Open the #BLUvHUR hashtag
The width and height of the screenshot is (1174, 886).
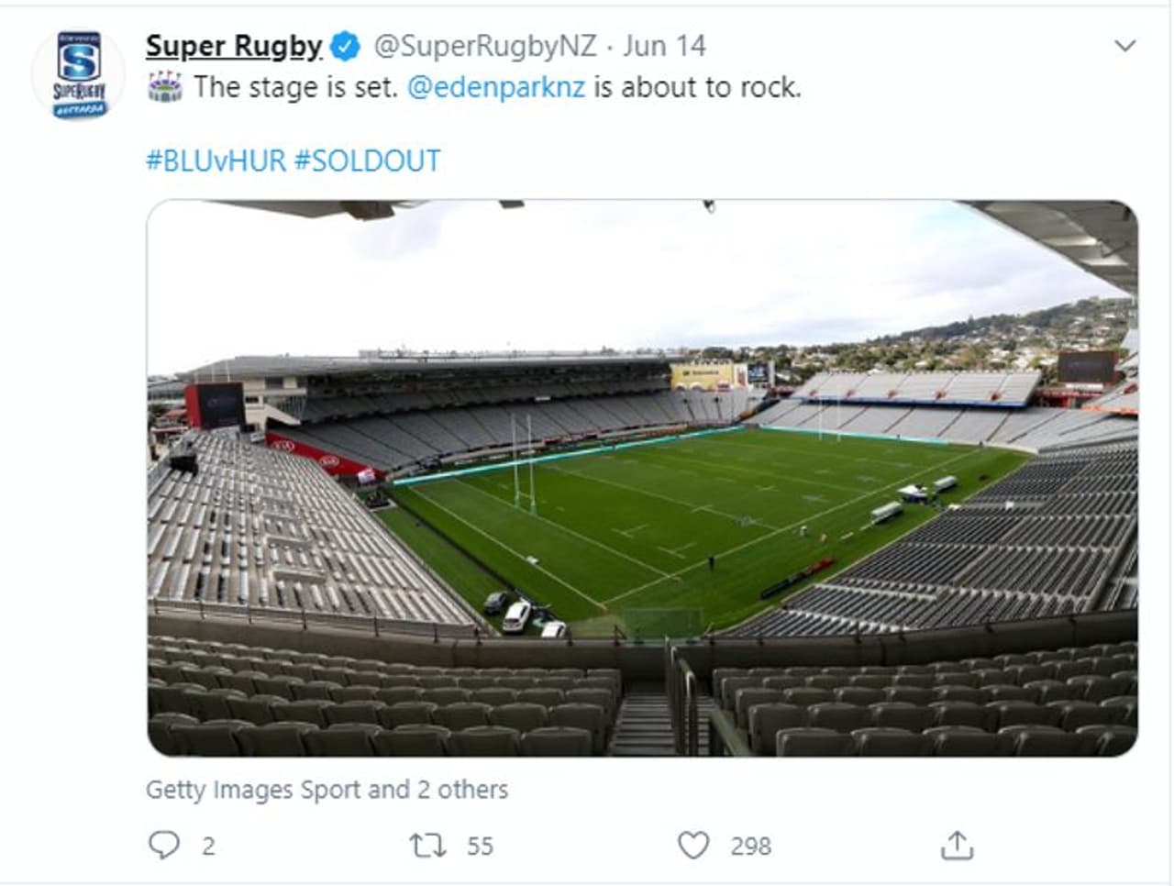coord(216,161)
